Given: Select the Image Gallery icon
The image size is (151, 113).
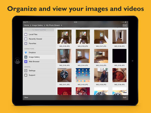Looking at the screenshot, I should (x=26, y=57).
